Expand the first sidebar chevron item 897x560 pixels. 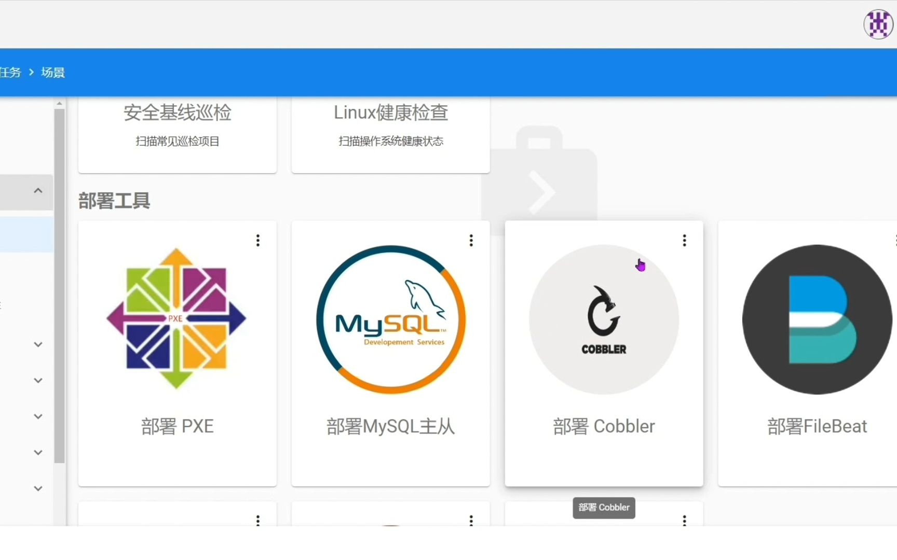38,344
